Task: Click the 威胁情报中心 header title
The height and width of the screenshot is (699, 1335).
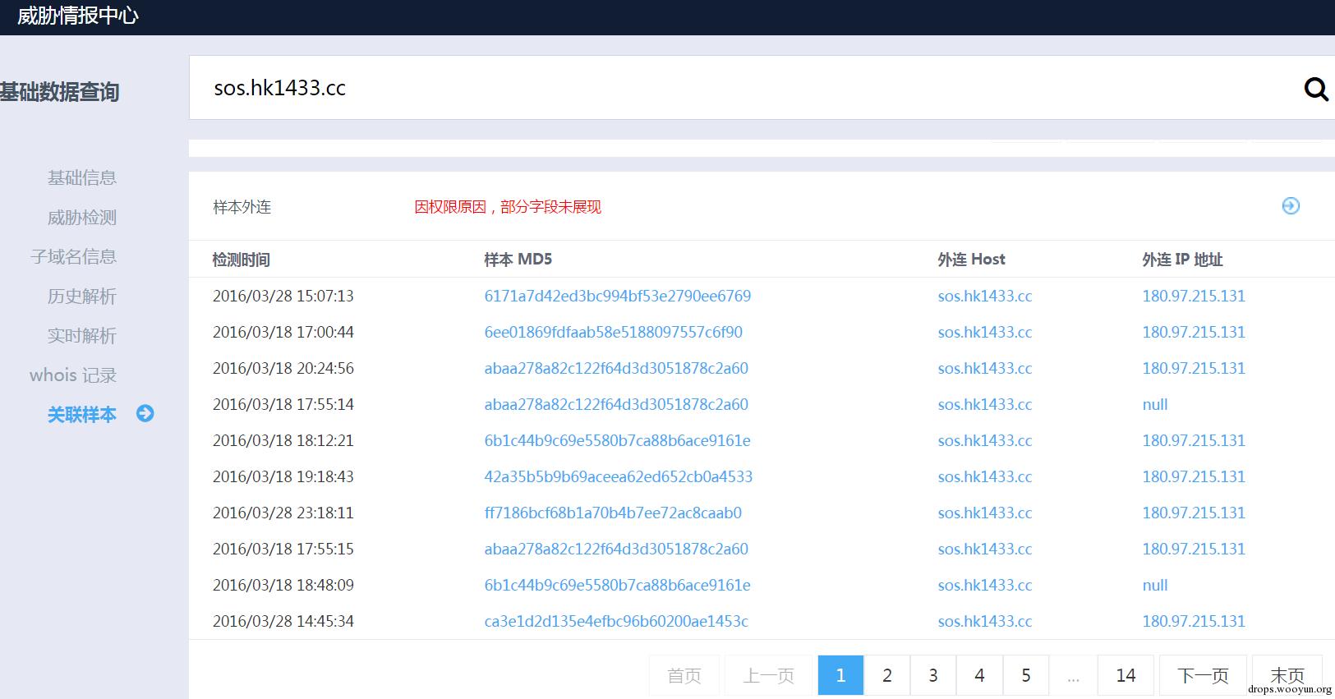Action: (78, 16)
